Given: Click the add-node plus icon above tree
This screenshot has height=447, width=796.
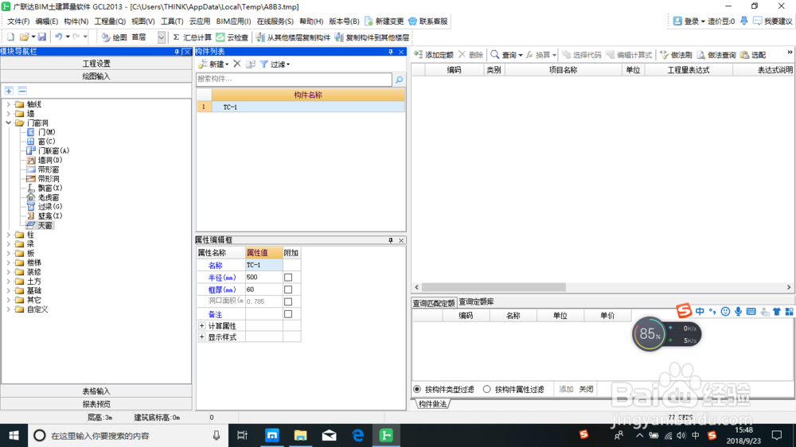Looking at the screenshot, I should point(9,91).
